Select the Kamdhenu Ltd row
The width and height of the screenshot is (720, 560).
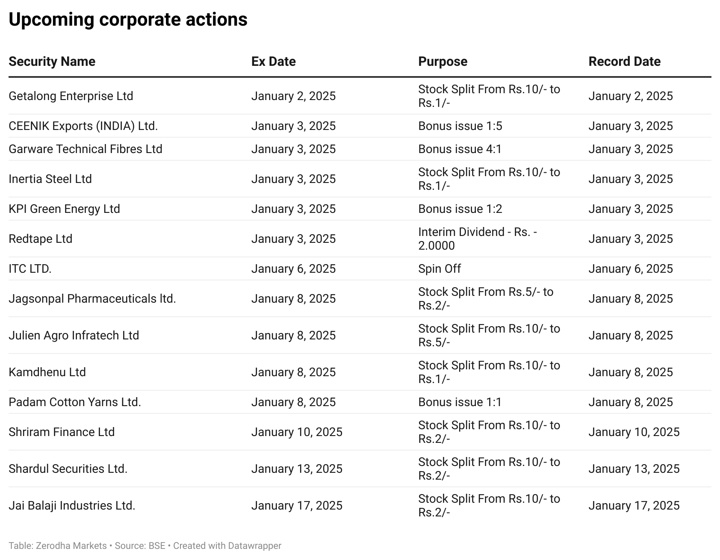(x=360, y=372)
